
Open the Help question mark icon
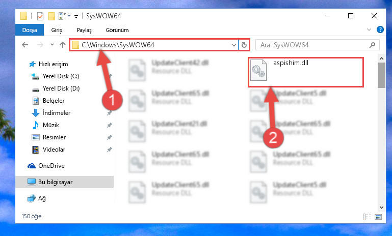(380, 29)
